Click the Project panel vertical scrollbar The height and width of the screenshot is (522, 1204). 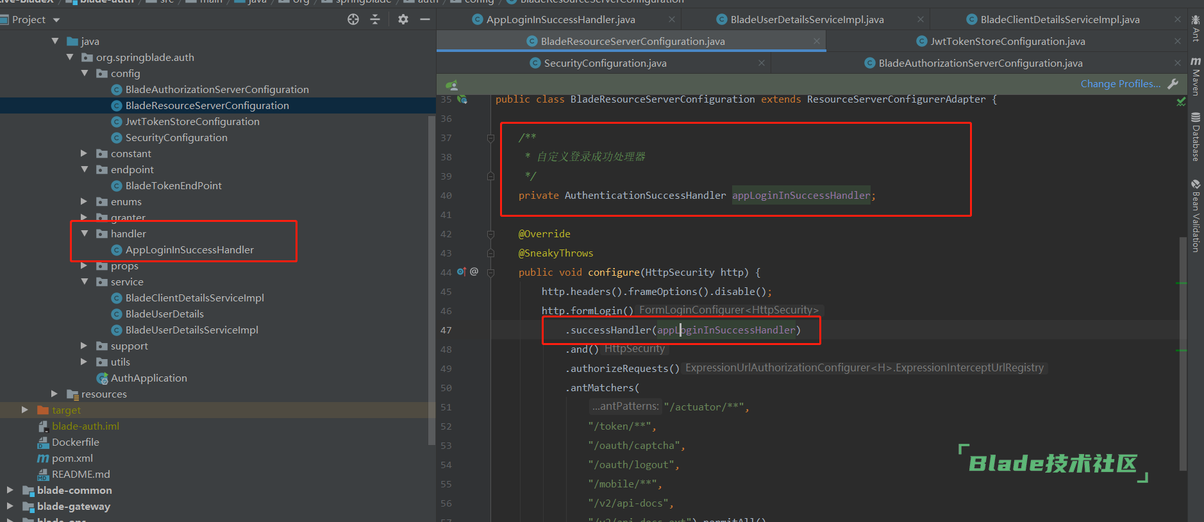(431, 280)
